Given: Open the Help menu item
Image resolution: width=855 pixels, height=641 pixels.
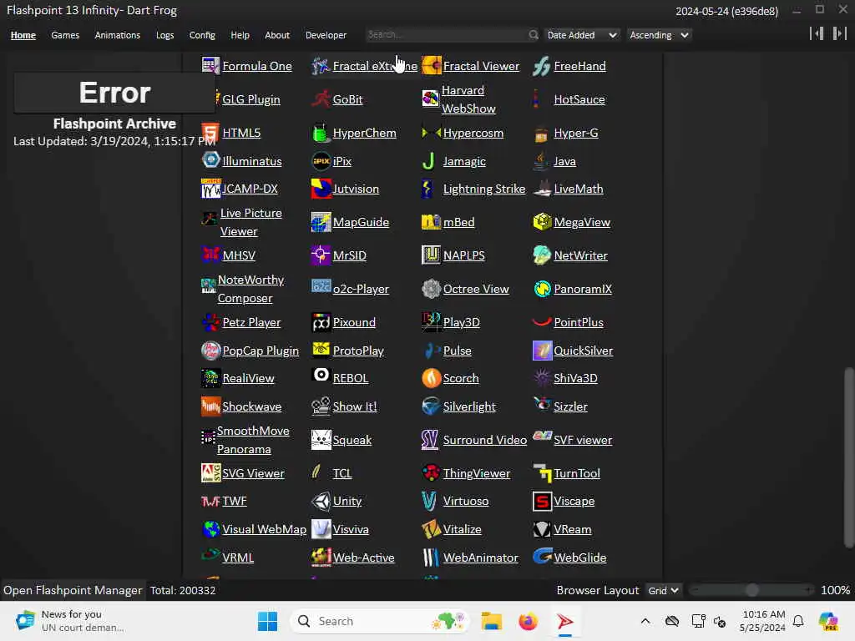Looking at the screenshot, I should pyautogui.click(x=240, y=35).
